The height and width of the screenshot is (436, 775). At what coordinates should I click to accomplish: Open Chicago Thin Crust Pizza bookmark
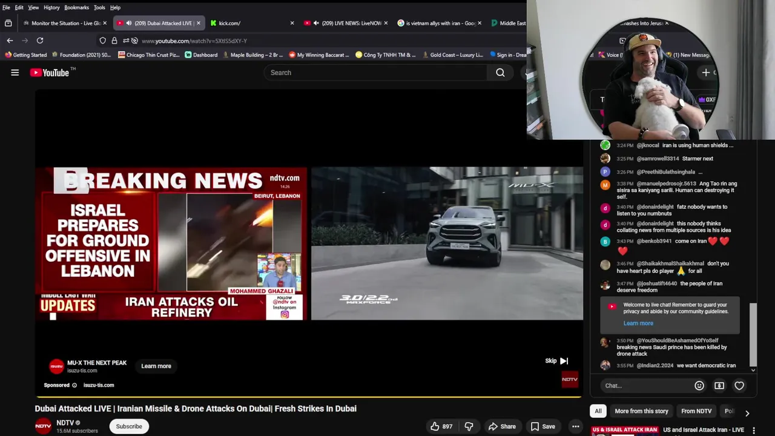click(x=149, y=55)
